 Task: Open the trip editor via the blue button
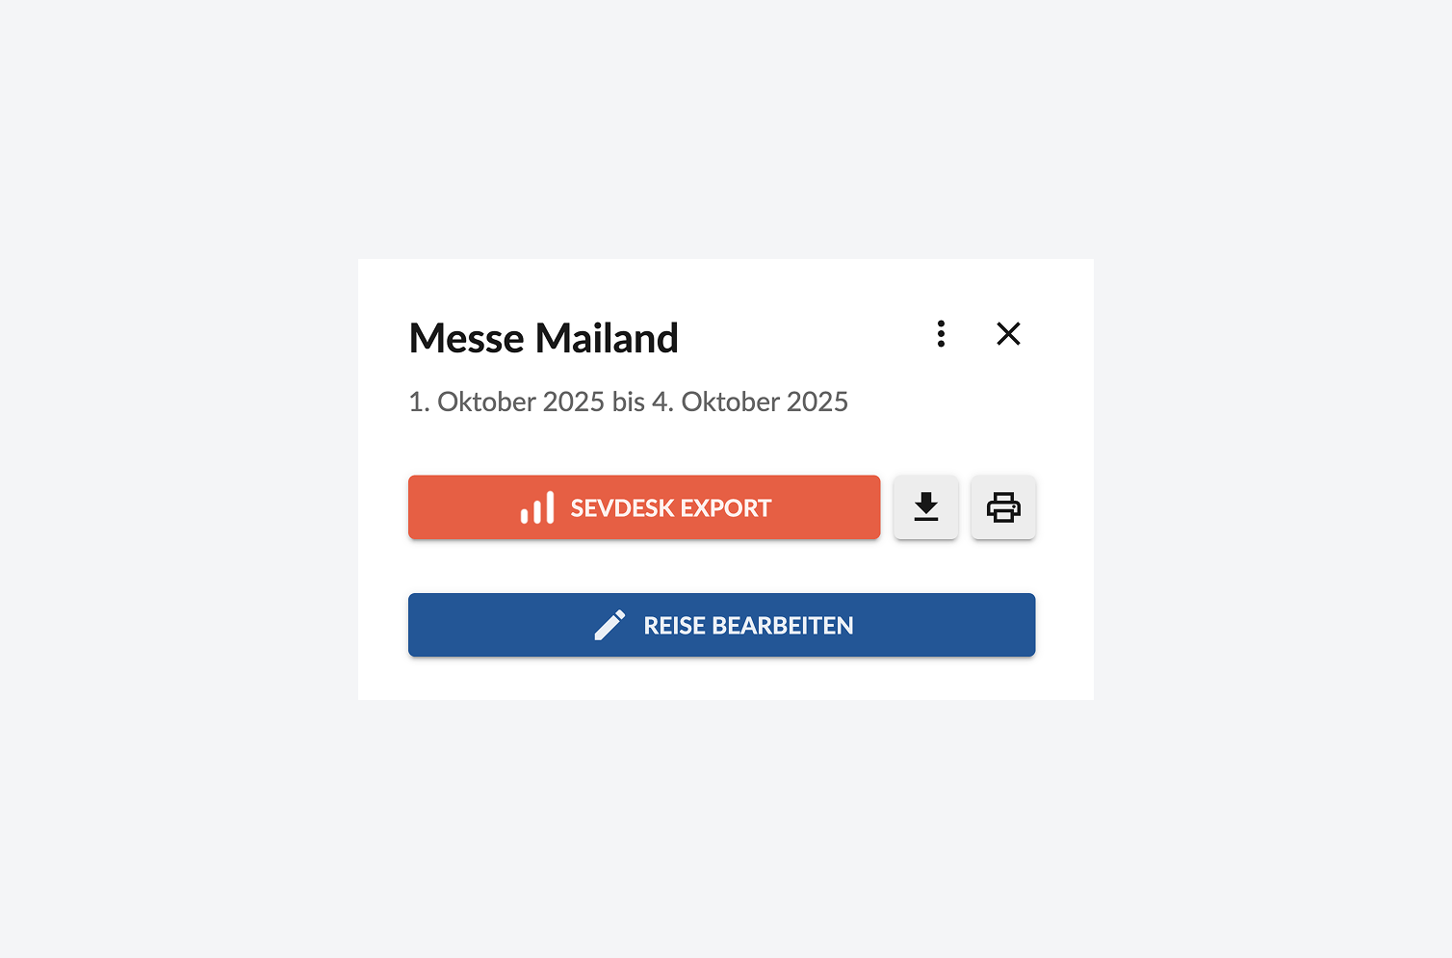pyautogui.click(x=721, y=624)
